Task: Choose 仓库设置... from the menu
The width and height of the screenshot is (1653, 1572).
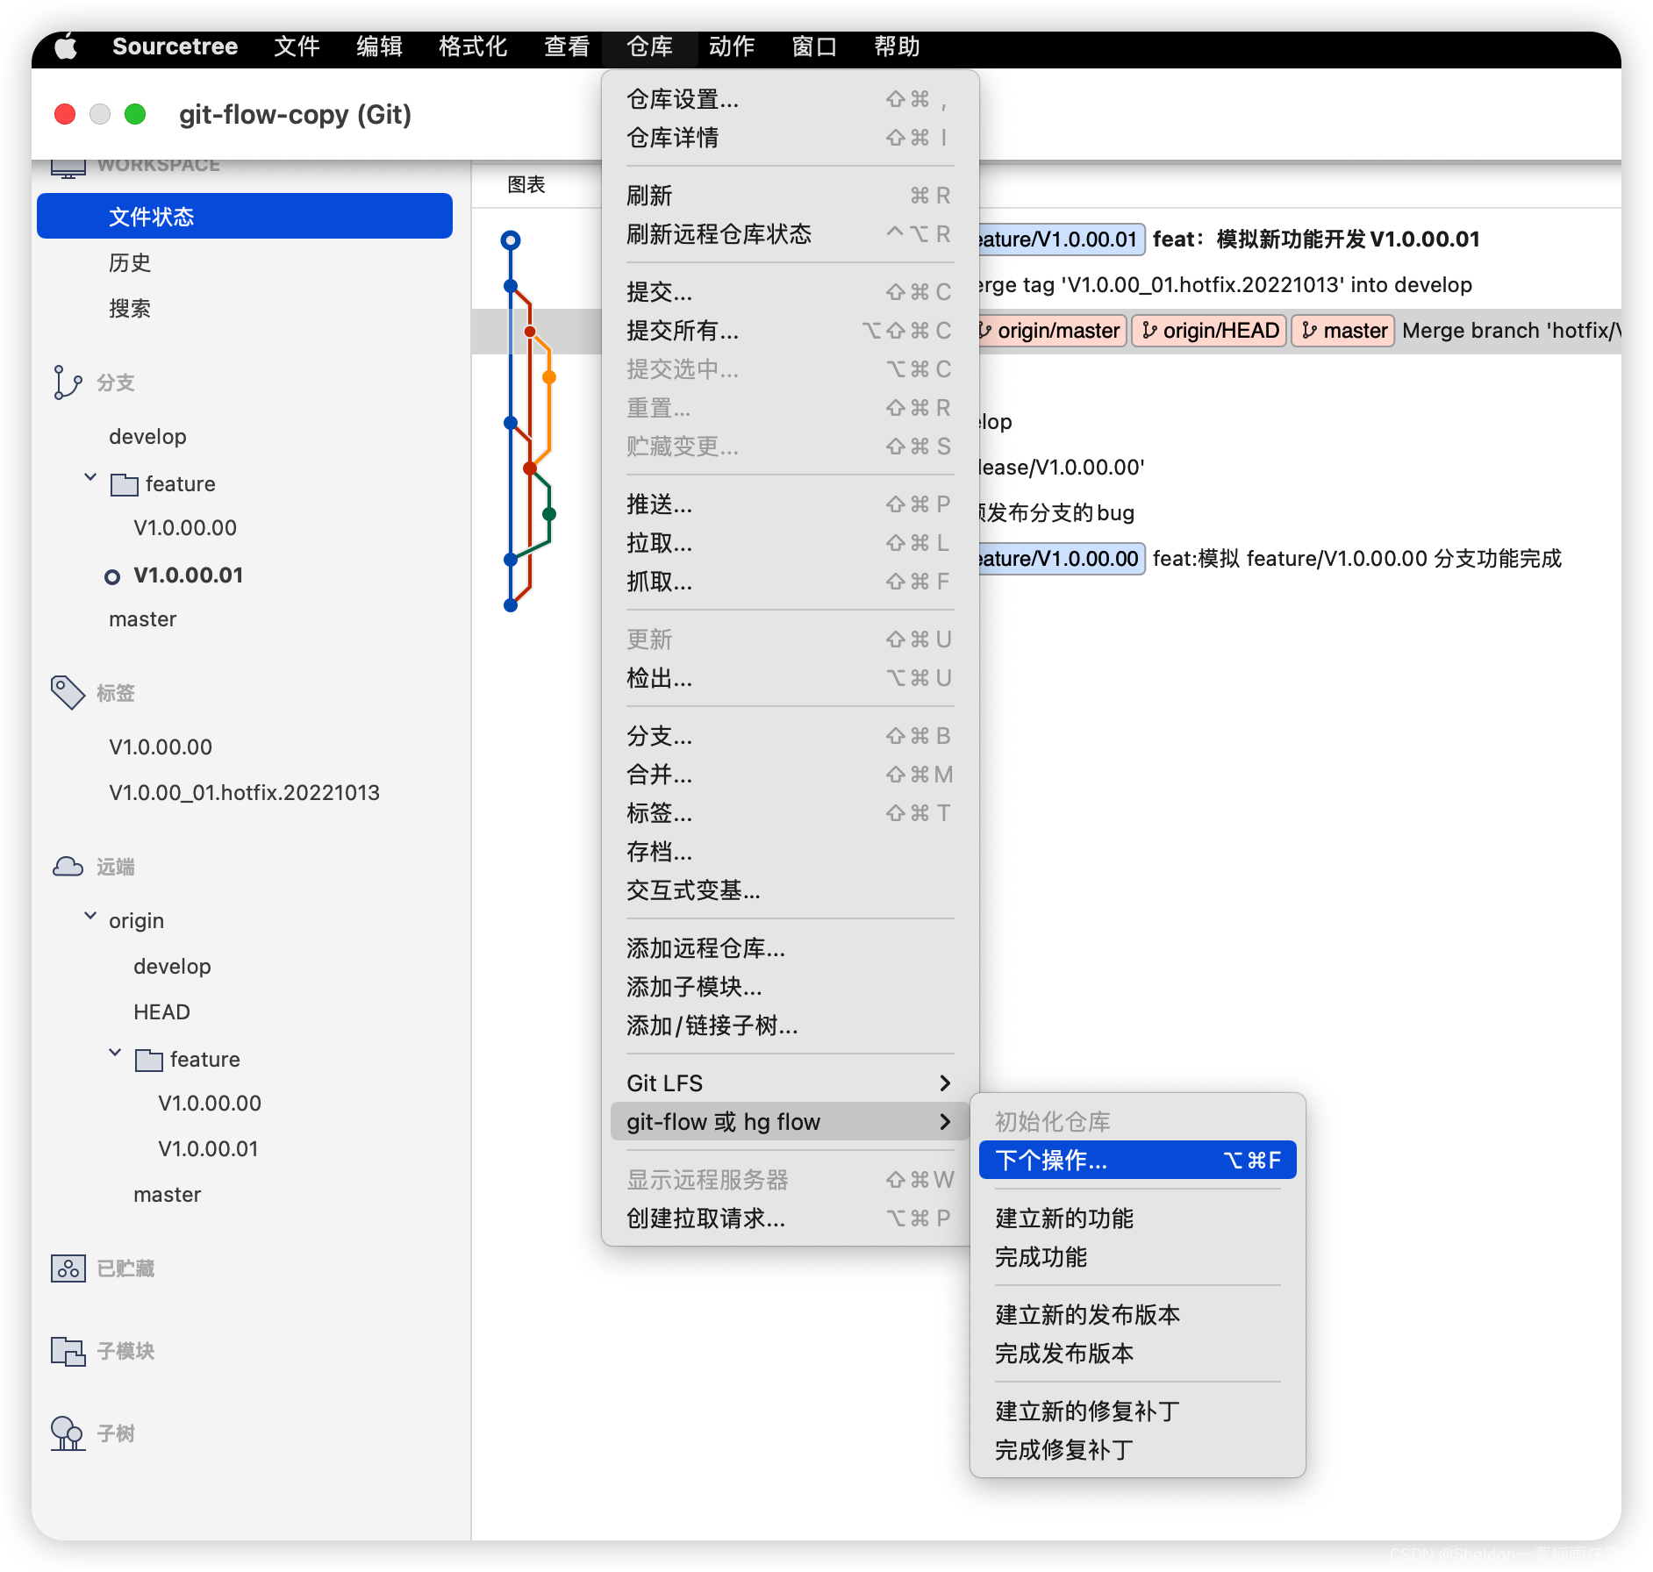Action: pos(790,99)
